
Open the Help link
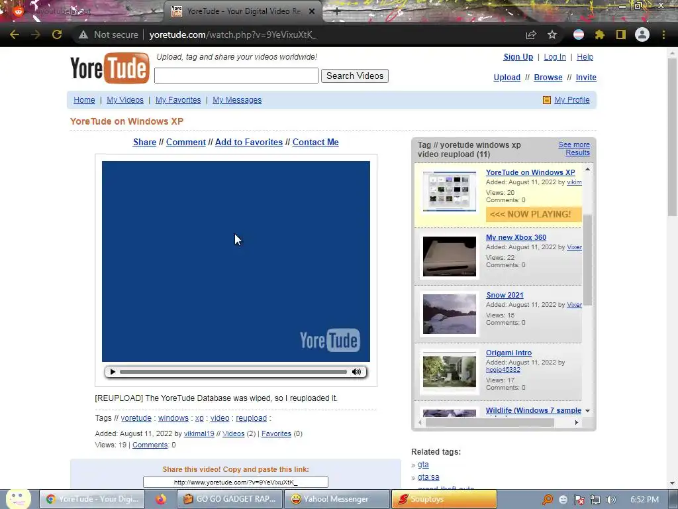[x=585, y=57]
